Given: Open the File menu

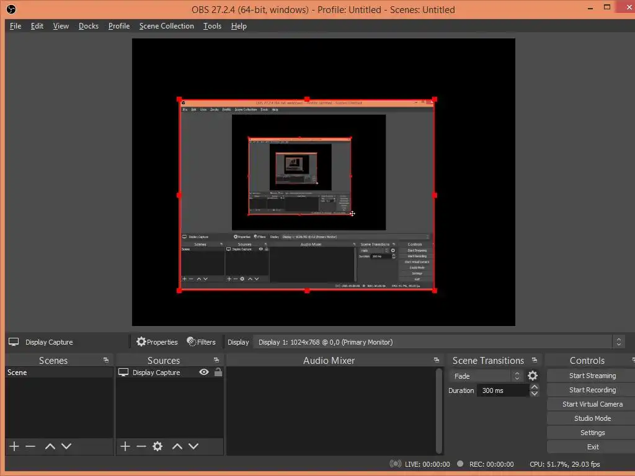Looking at the screenshot, I should click(16, 26).
